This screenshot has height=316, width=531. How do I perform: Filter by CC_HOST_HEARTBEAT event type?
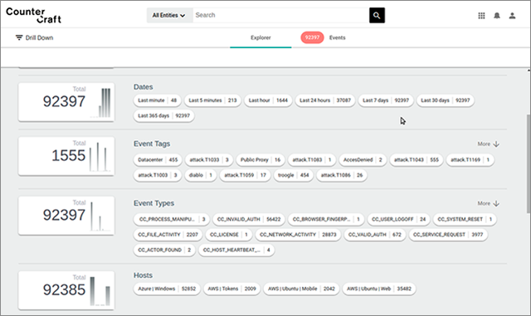pyautogui.click(x=236, y=250)
